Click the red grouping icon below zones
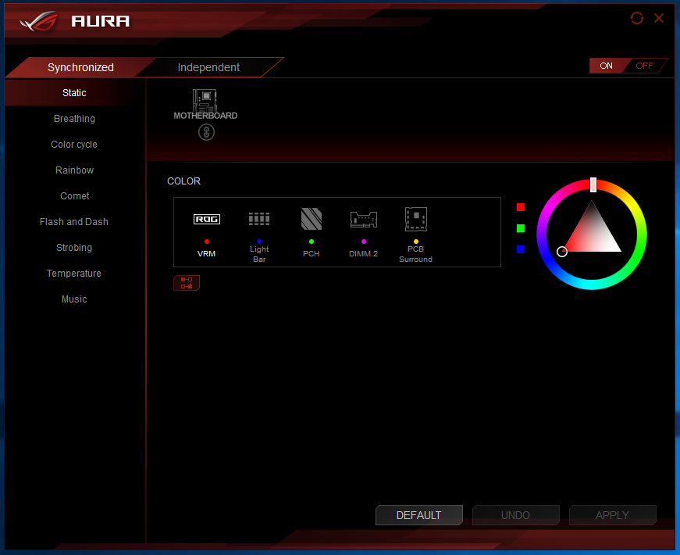 click(x=187, y=283)
